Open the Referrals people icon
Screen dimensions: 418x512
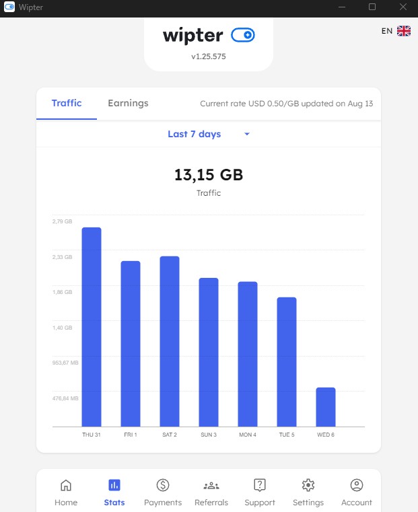pos(211,486)
